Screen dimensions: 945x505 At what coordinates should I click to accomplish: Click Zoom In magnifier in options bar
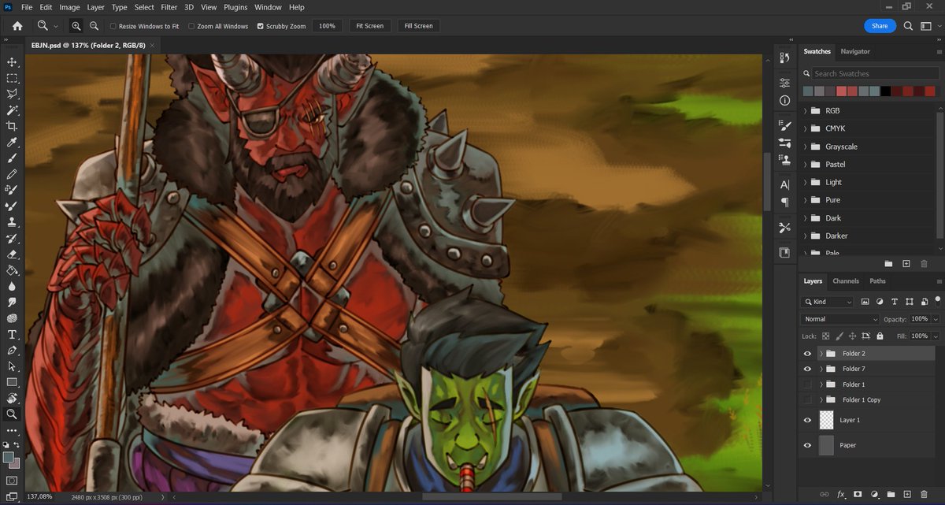pyautogui.click(x=76, y=26)
